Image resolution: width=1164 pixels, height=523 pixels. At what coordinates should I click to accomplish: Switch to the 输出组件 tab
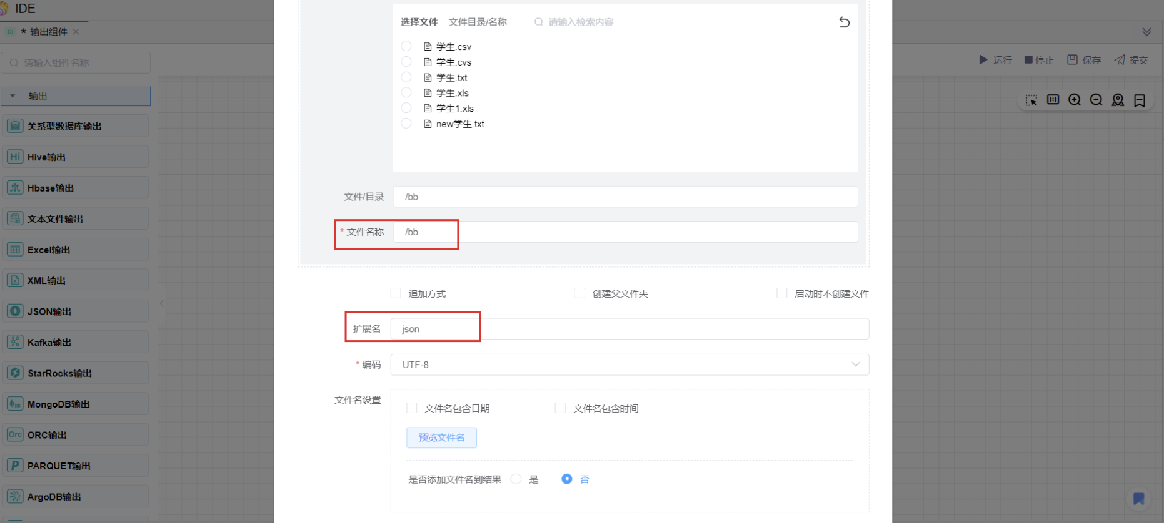pyautogui.click(x=48, y=32)
